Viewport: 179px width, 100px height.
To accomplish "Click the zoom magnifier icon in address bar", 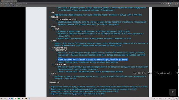I will [x=161, y=4].
